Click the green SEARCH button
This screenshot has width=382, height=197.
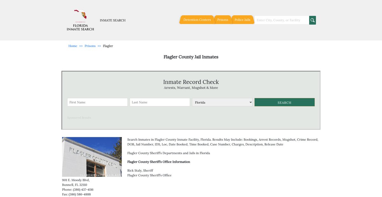tap(285, 102)
